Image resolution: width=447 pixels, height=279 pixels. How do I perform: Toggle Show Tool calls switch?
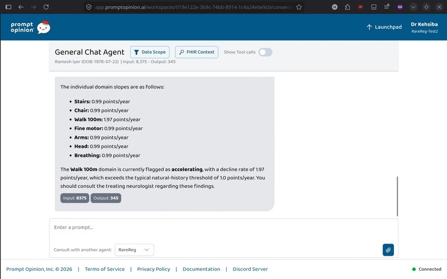[x=266, y=52]
